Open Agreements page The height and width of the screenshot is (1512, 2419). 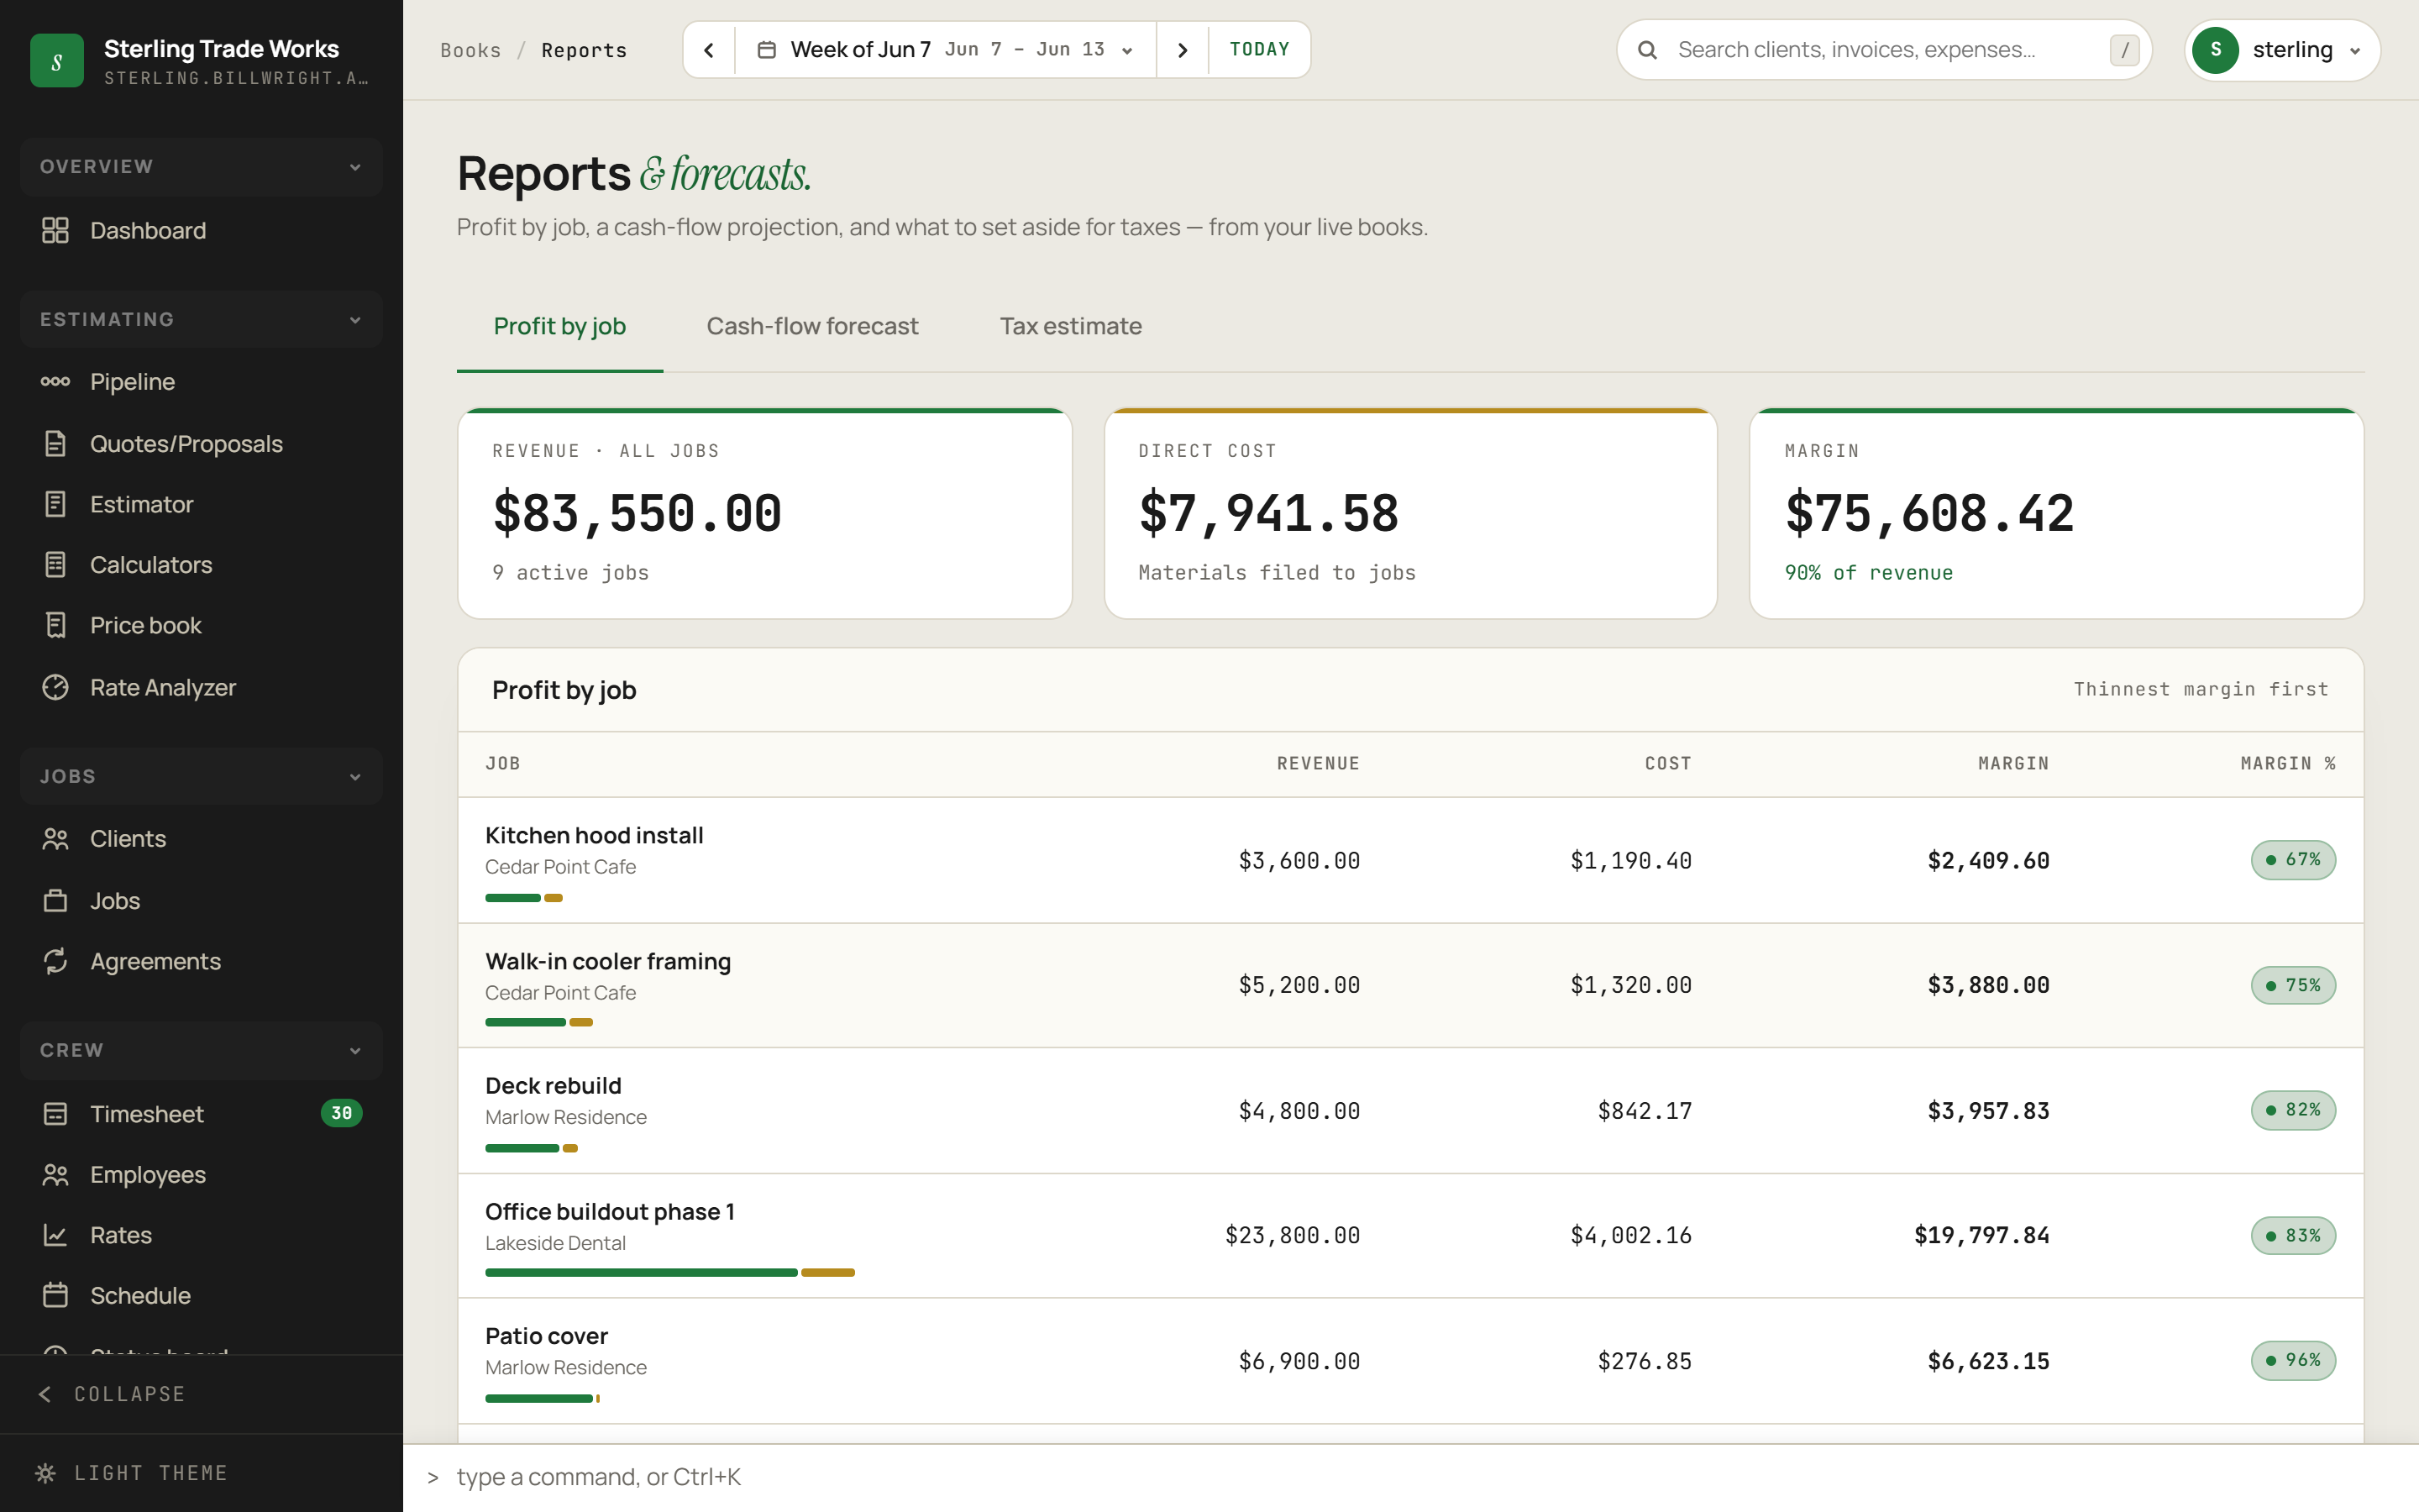point(201,961)
